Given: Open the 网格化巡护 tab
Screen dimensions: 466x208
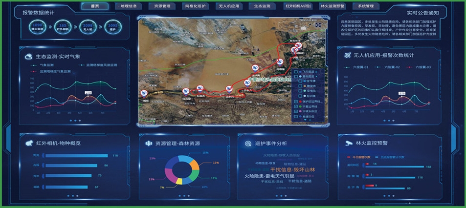Looking at the screenshot, I should click(196, 6).
